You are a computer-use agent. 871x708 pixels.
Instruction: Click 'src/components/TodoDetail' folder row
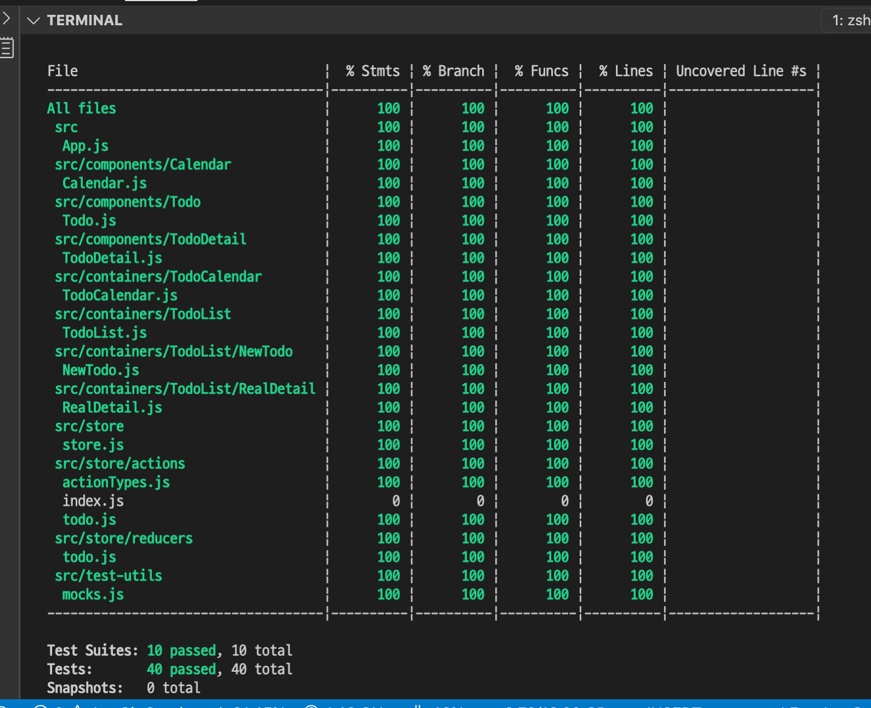pyautogui.click(x=151, y=239)
